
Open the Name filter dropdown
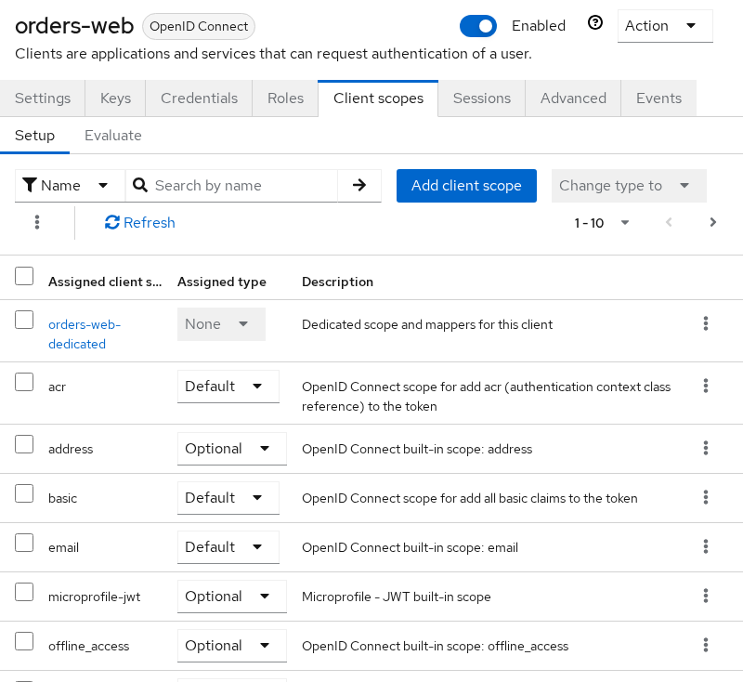[x=70, y=185]
